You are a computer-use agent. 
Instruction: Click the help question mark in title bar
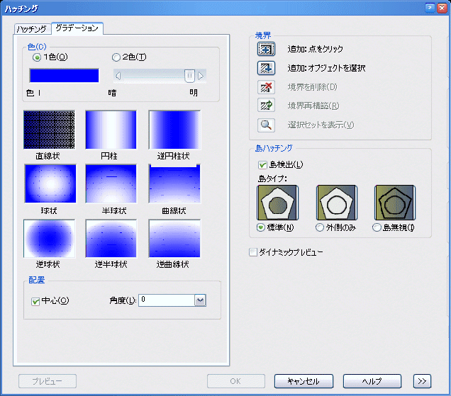[430, 8]
